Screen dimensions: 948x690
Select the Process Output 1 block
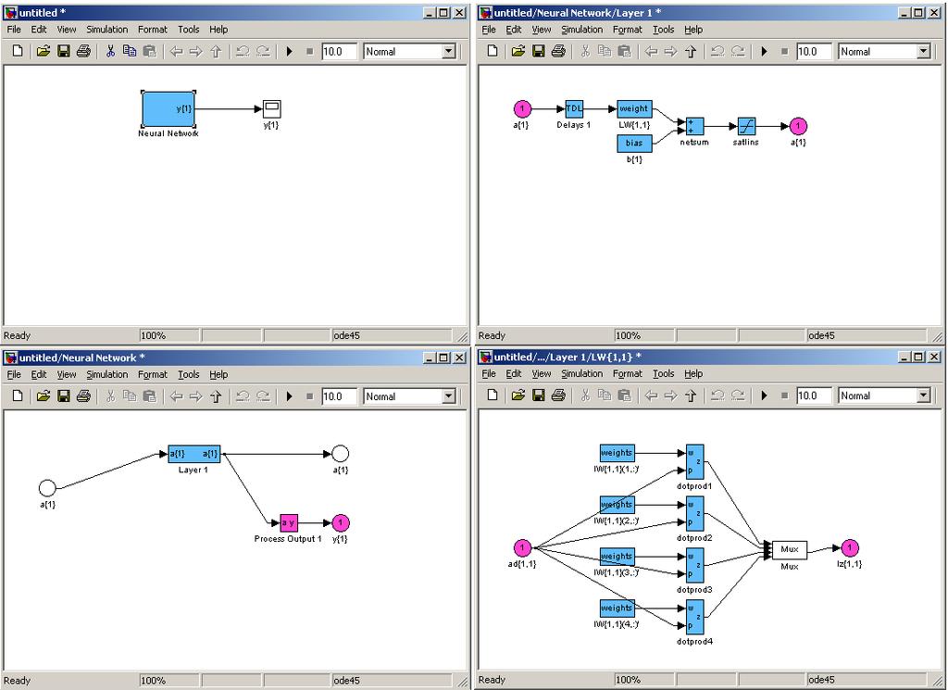tap(289, 523)
